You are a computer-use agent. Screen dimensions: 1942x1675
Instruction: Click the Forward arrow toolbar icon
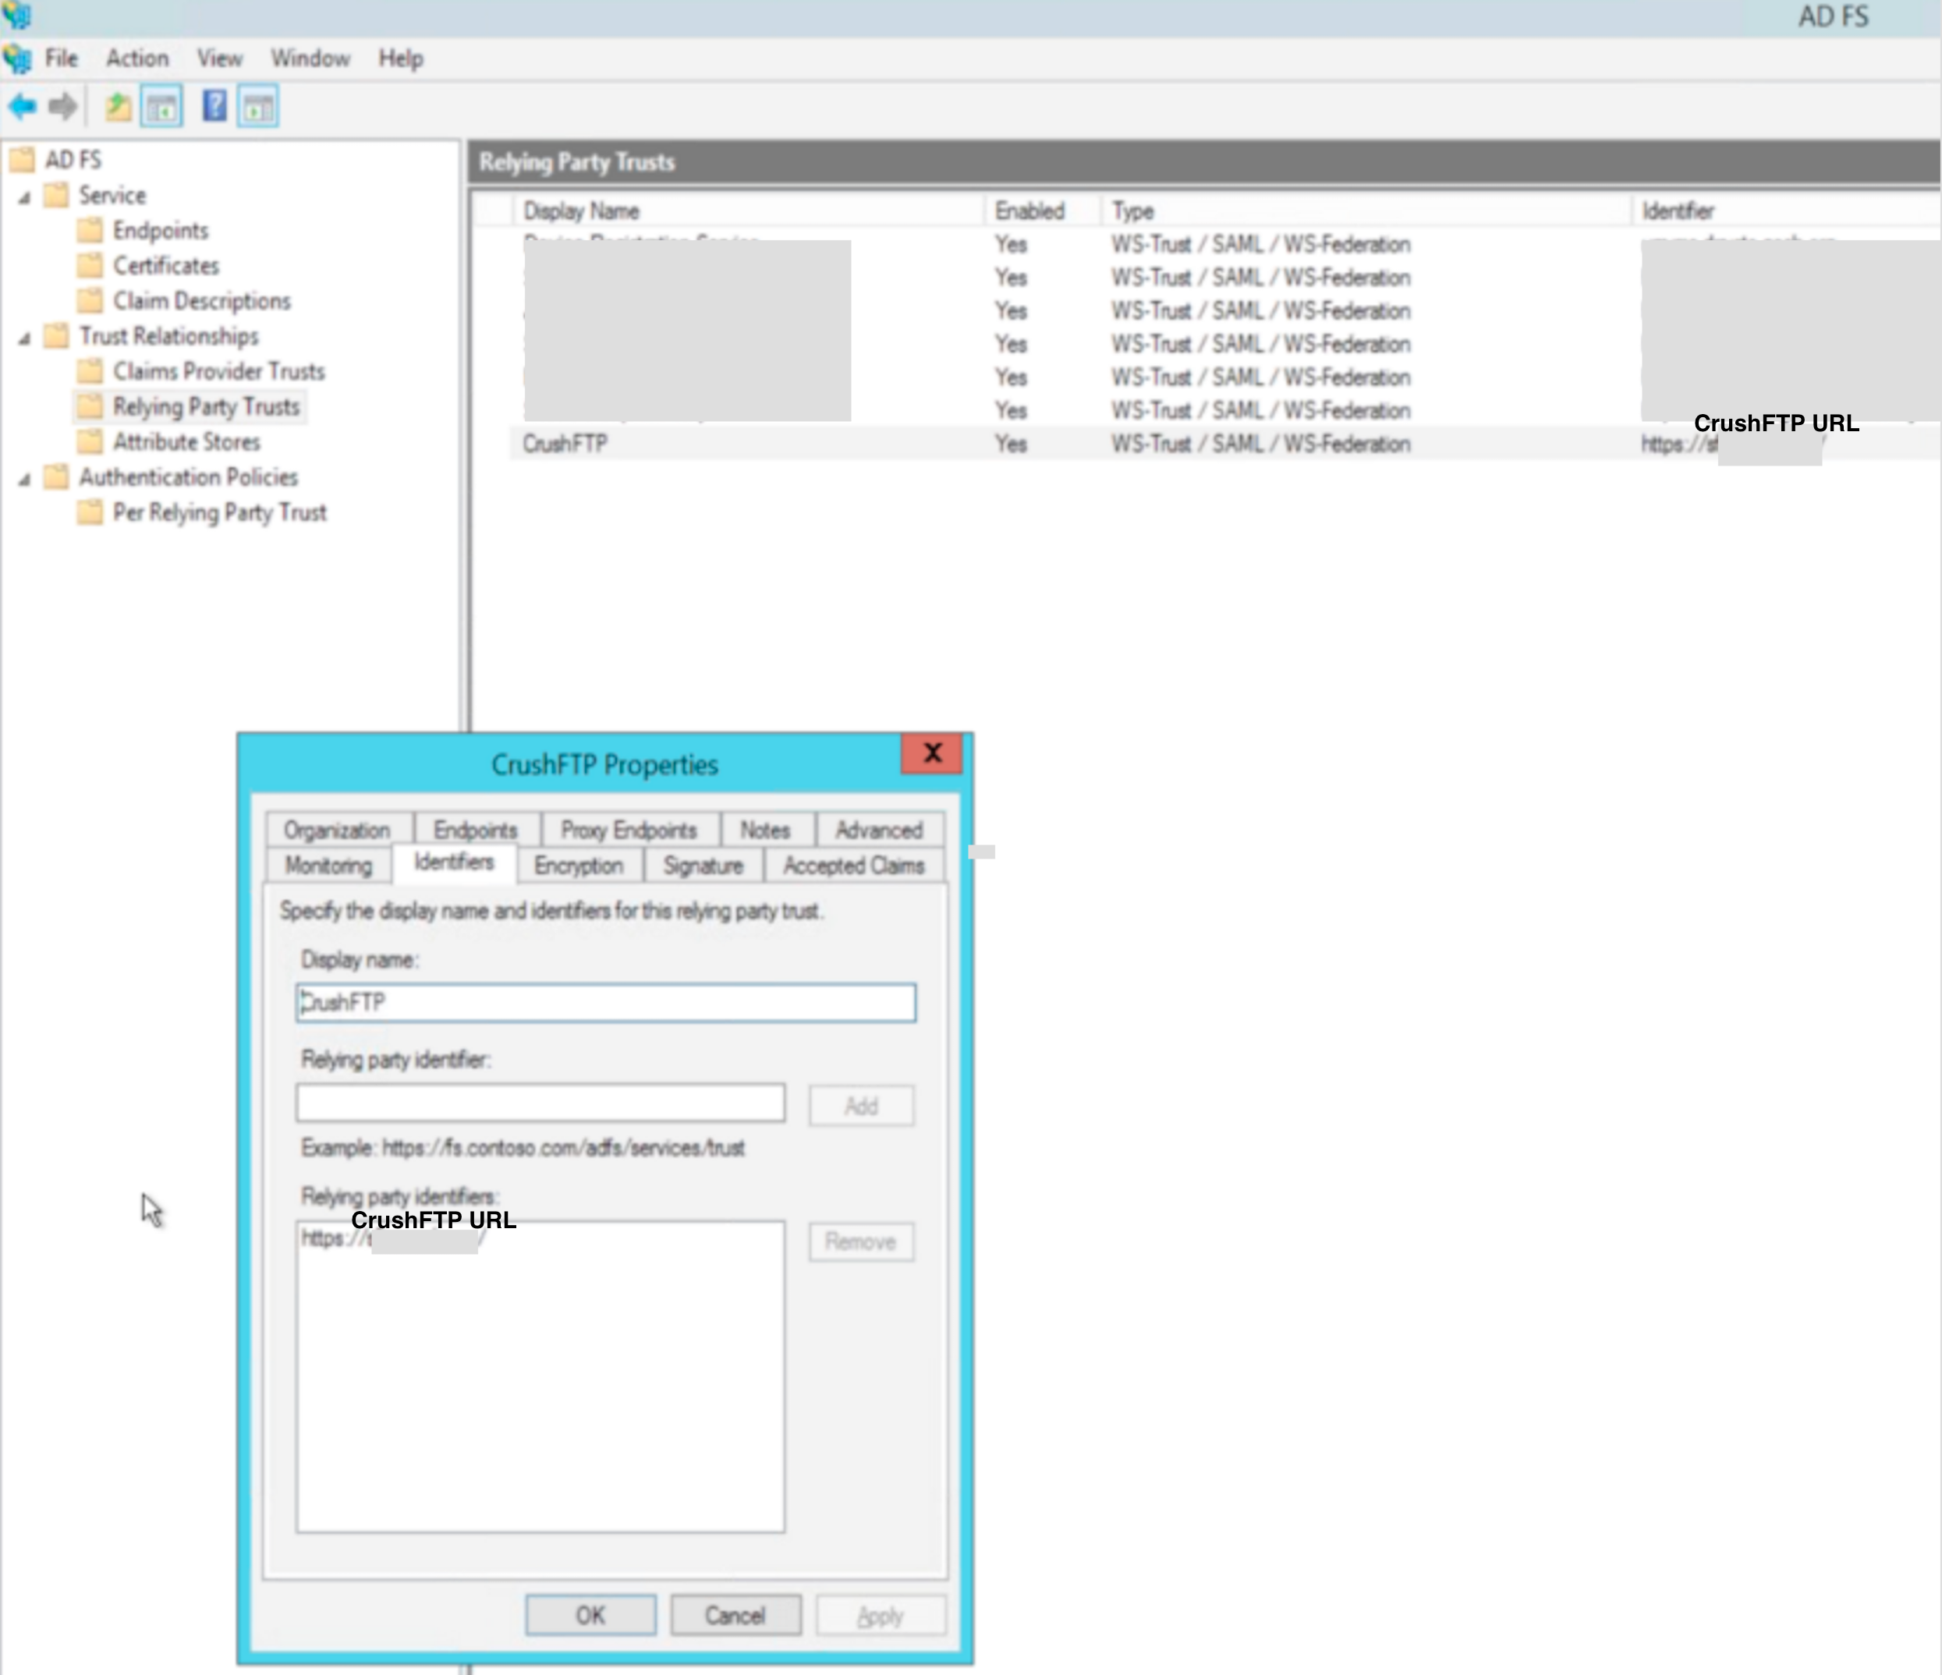(63, 107)
